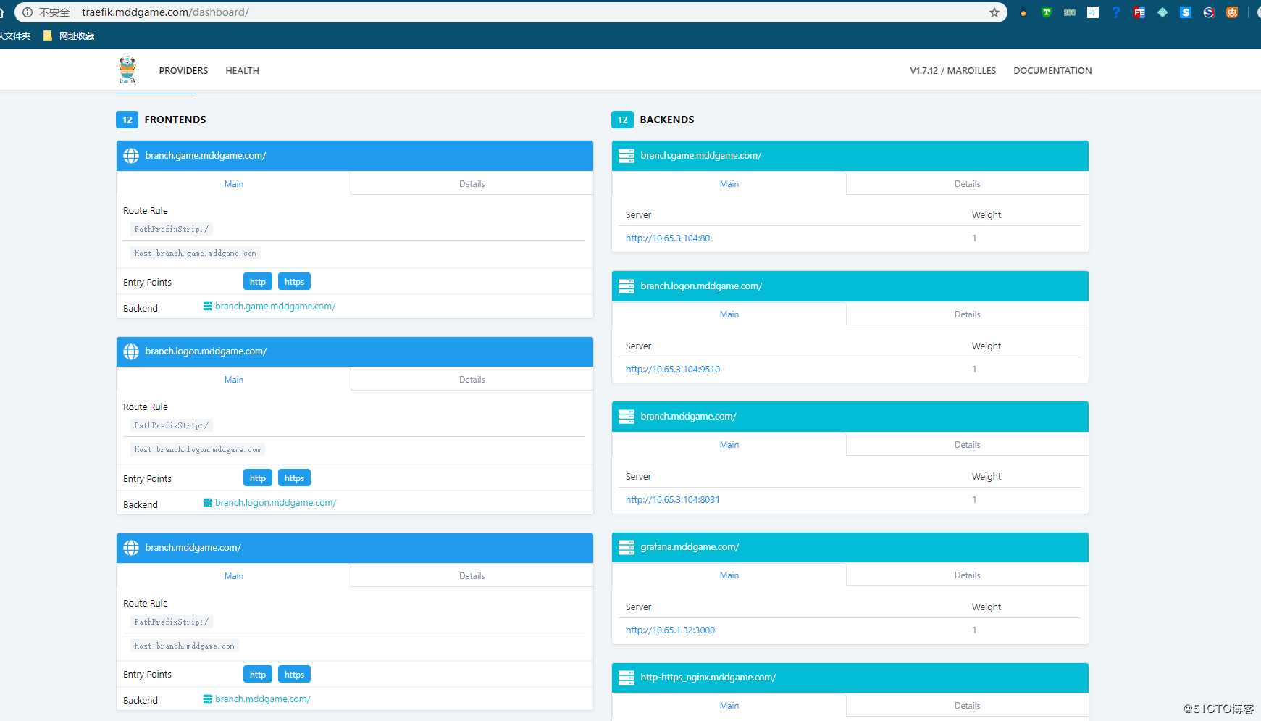Screen dimensions: 1261x721
Task: Click the V1.7.12 / MAROILLES version link
Action: click(952, 70)
